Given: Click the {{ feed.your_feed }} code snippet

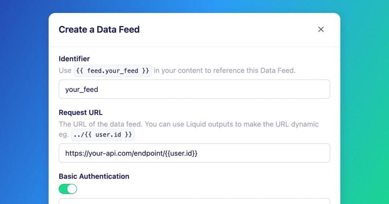Looking at the screenshot, I should tap(112, 71).
